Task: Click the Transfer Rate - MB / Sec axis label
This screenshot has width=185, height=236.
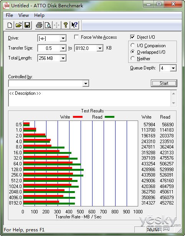Action: tap(78, 217)
